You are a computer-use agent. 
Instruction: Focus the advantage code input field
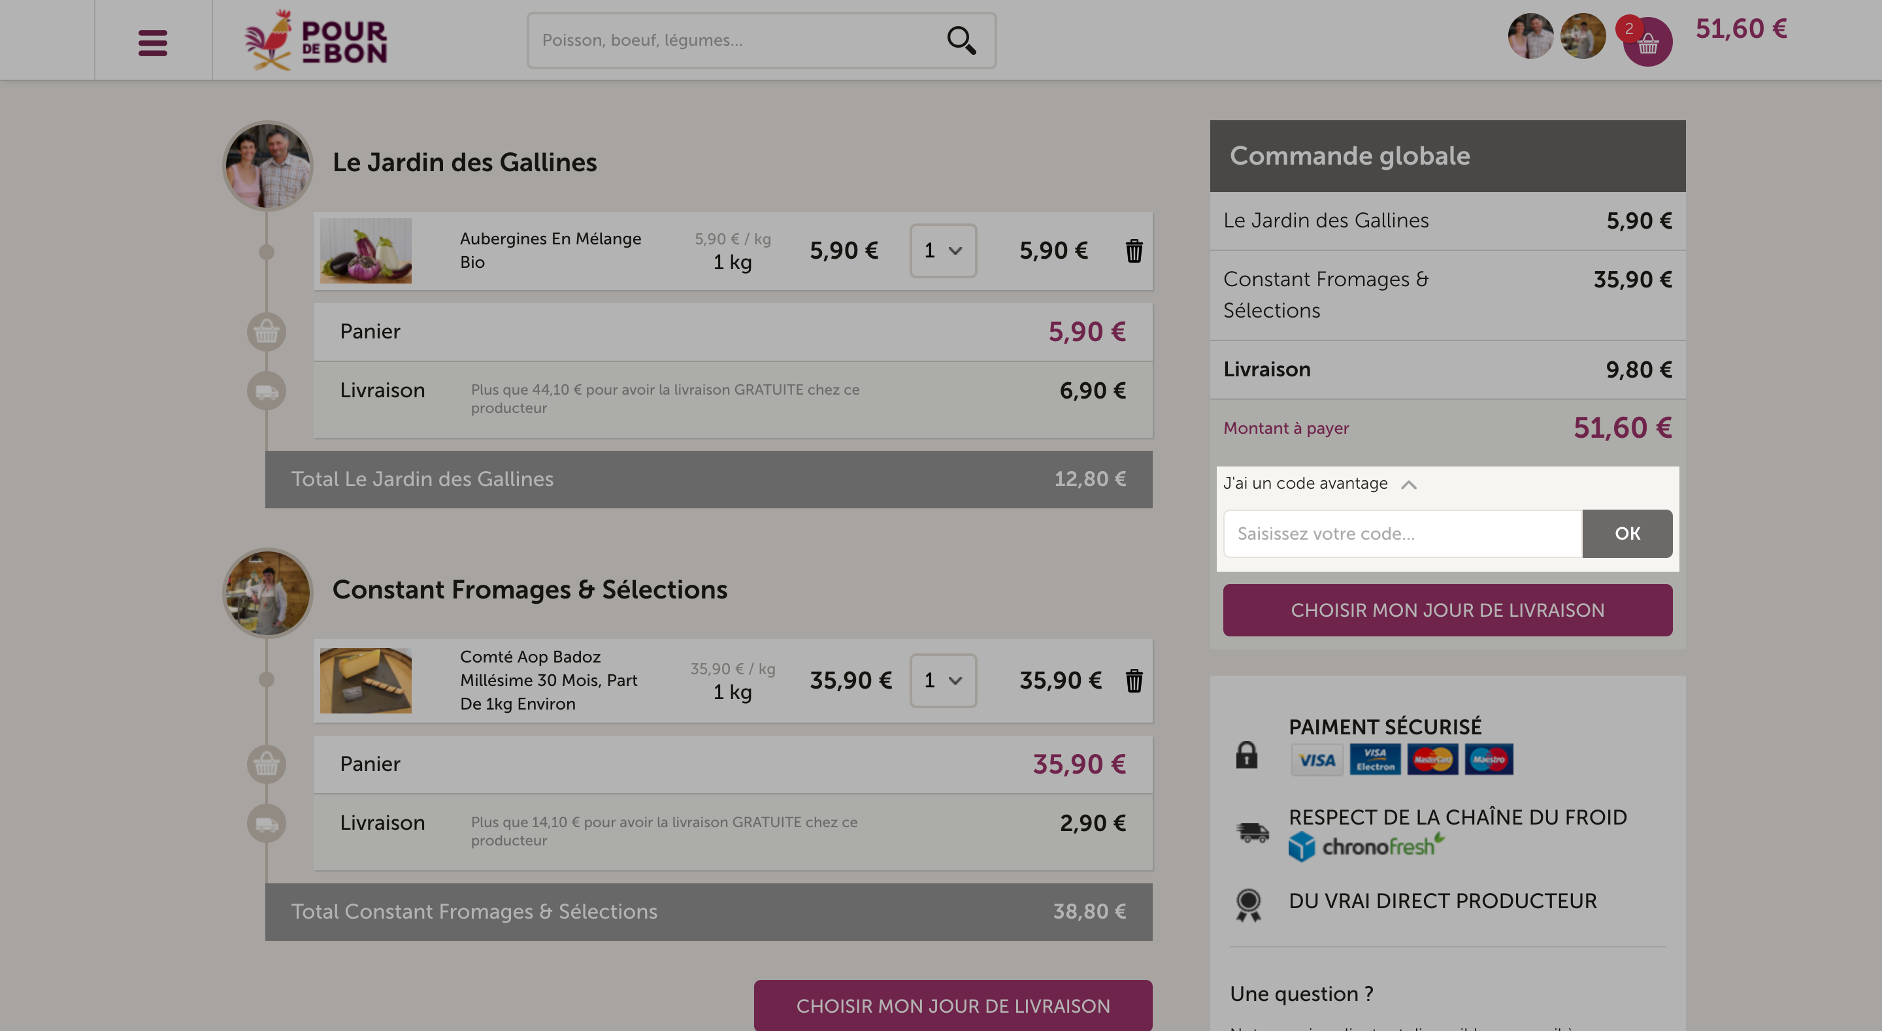[1402, 533]
